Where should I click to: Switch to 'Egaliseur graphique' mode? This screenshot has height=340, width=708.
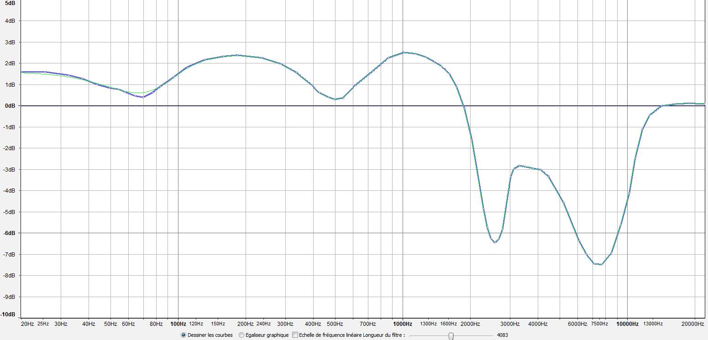tap(241, 335)
